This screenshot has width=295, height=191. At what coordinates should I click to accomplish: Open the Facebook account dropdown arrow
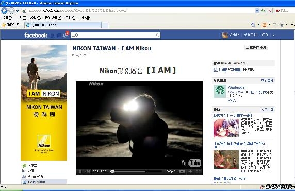(x=273, y=35)
